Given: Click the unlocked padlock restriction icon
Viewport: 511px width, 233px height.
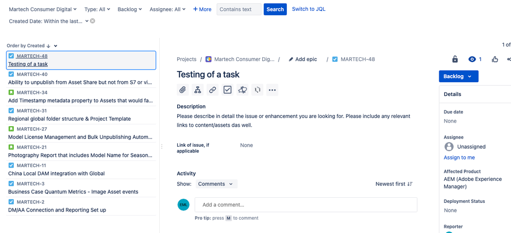Looking at the screenshot, I should (455, 59).
